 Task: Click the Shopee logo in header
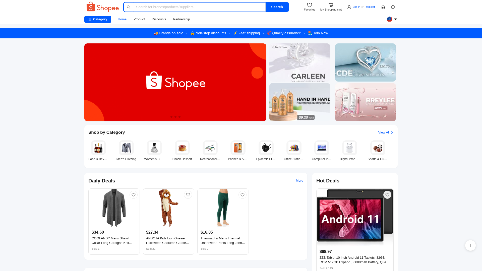[x=102, y=7]
